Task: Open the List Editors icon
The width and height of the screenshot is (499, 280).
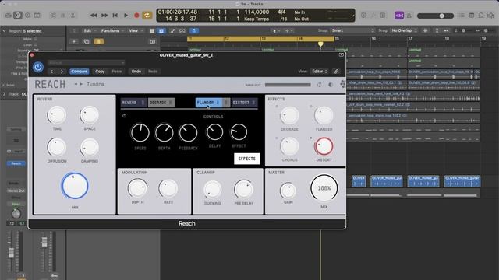Action: tap(462, 16)
